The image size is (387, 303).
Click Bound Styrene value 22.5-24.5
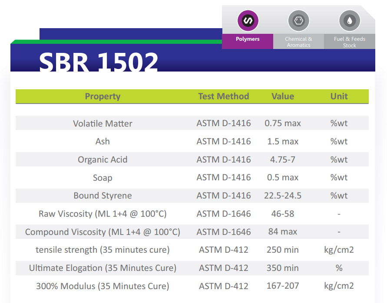click(x=283, y=195)
